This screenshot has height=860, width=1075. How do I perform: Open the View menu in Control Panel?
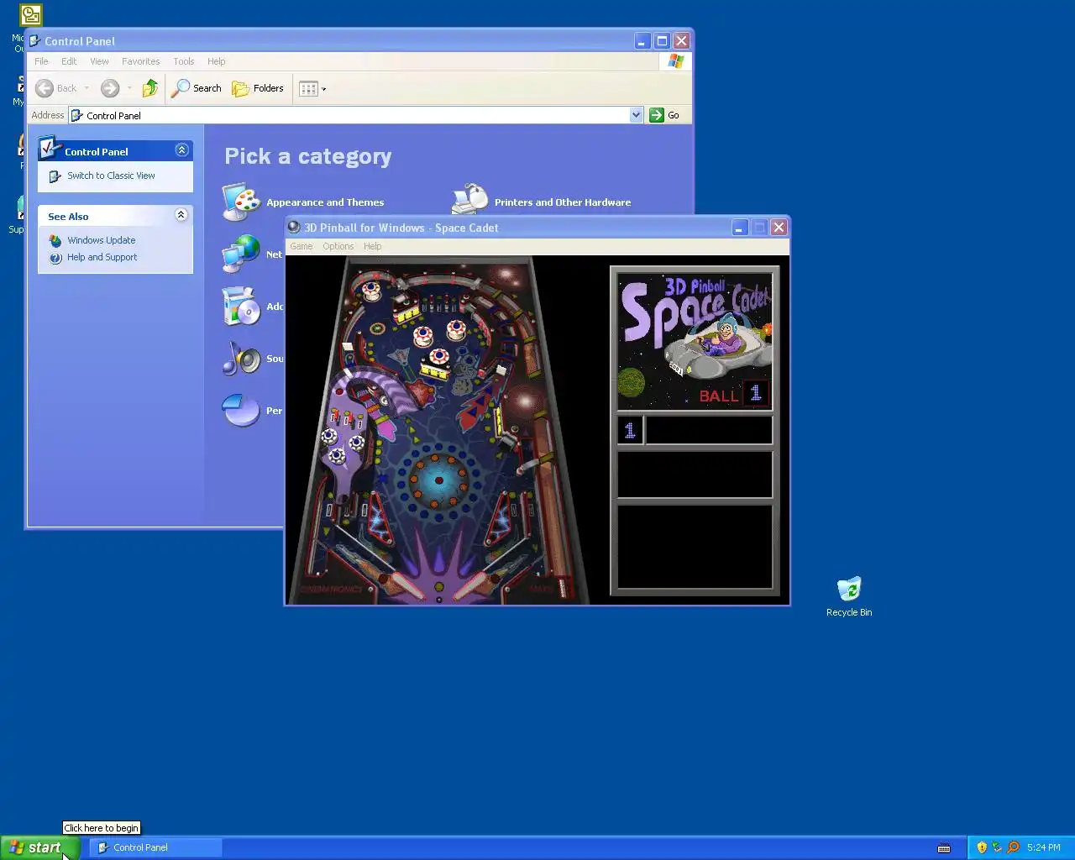click(x=99, y=61)
